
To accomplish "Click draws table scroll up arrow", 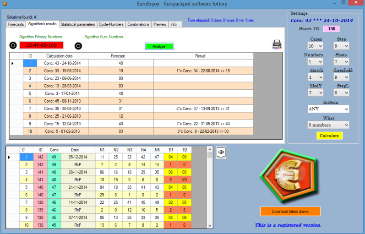I will click(210, 149).
